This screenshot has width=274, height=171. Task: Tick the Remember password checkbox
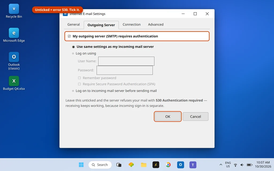[x=79, y=78]
